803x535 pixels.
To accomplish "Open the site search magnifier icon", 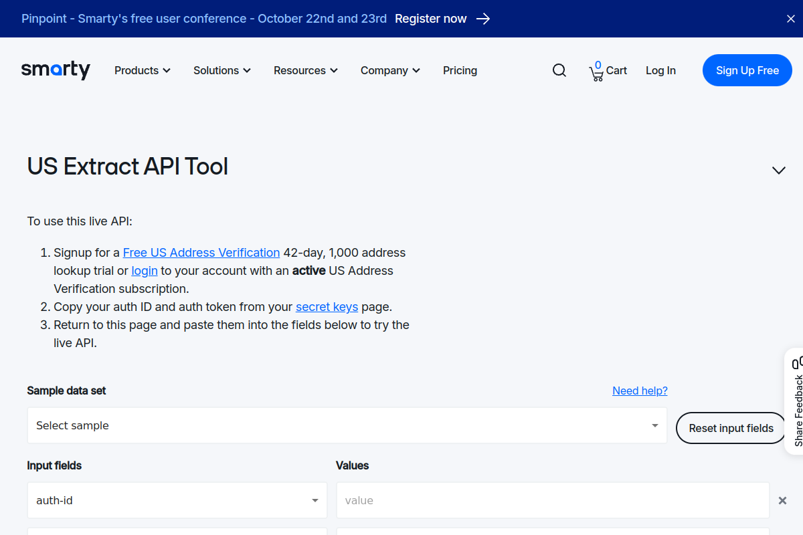I will 559,70.
